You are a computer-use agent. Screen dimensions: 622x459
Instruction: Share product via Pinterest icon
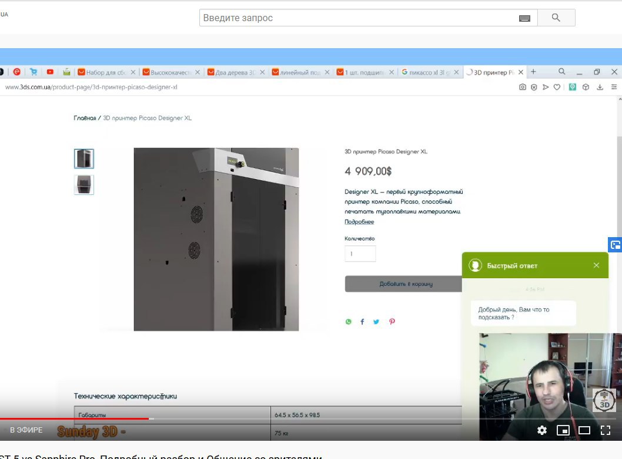click(392, 322)
